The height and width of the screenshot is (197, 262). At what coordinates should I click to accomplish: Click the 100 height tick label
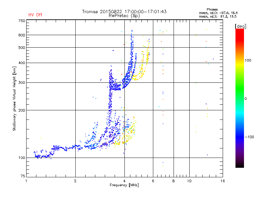22,158
